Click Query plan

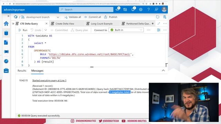click(x=79, y=30)
